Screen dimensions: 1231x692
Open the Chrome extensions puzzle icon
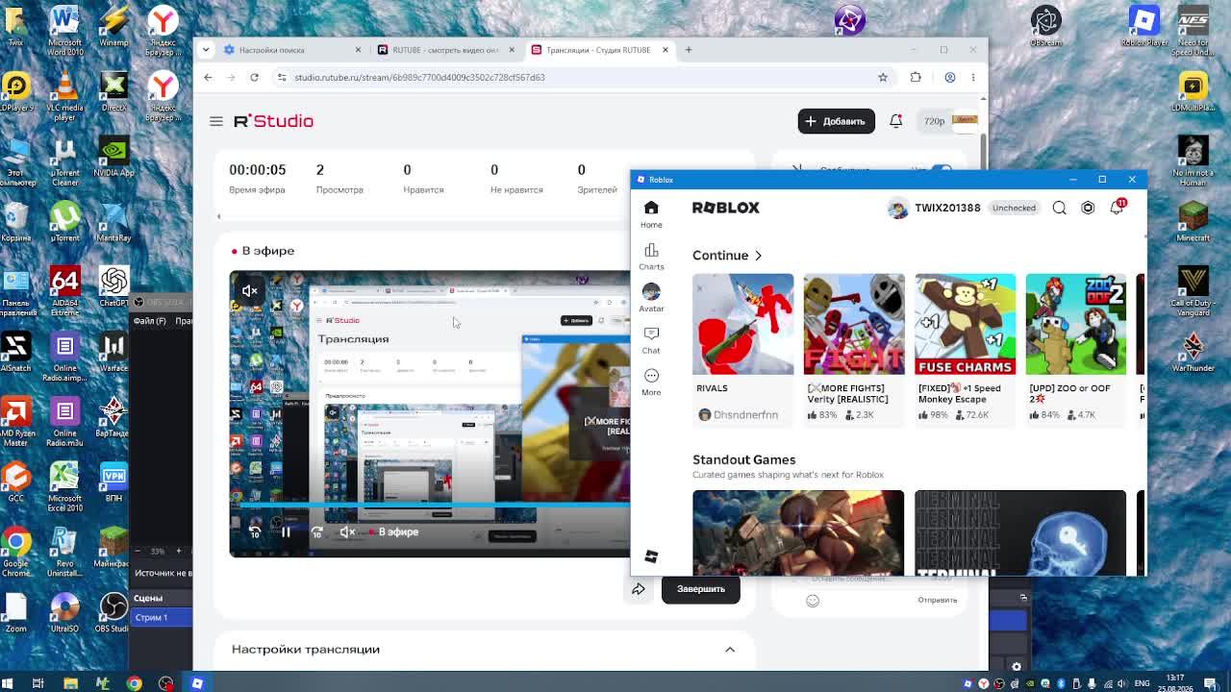(x=916, y=77)
